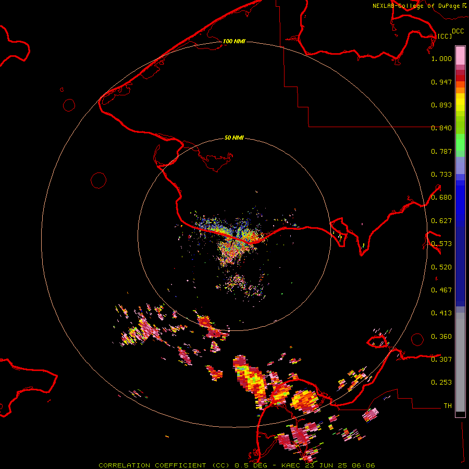Viewport: 469px width, 469px height.
Task: Click the 50 NMI range ring label
Action: click(234, 138)
